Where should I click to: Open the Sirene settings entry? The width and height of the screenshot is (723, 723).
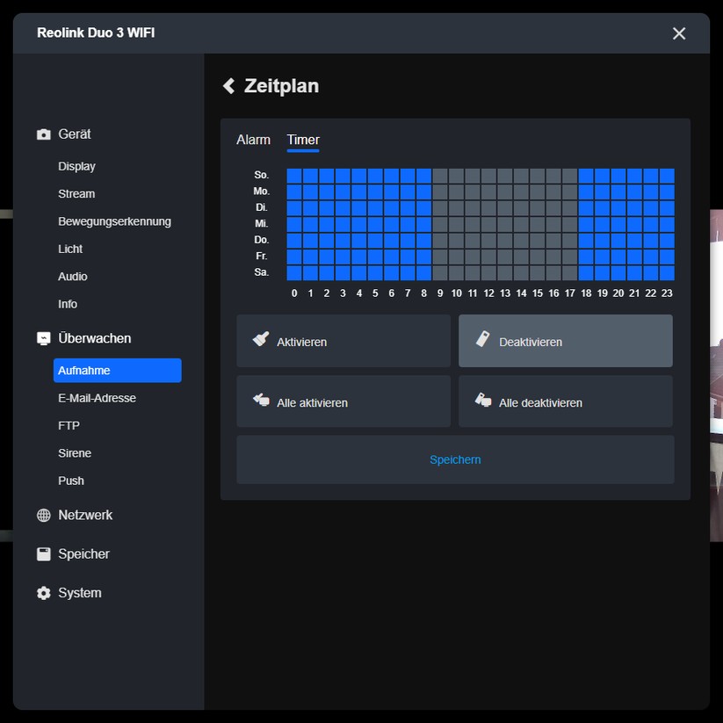75,452
